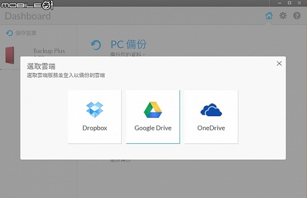The width and height of the screenshot is (307, 198).
Task: Close the 選取雲端 dialog
Action: coord(279,63)
